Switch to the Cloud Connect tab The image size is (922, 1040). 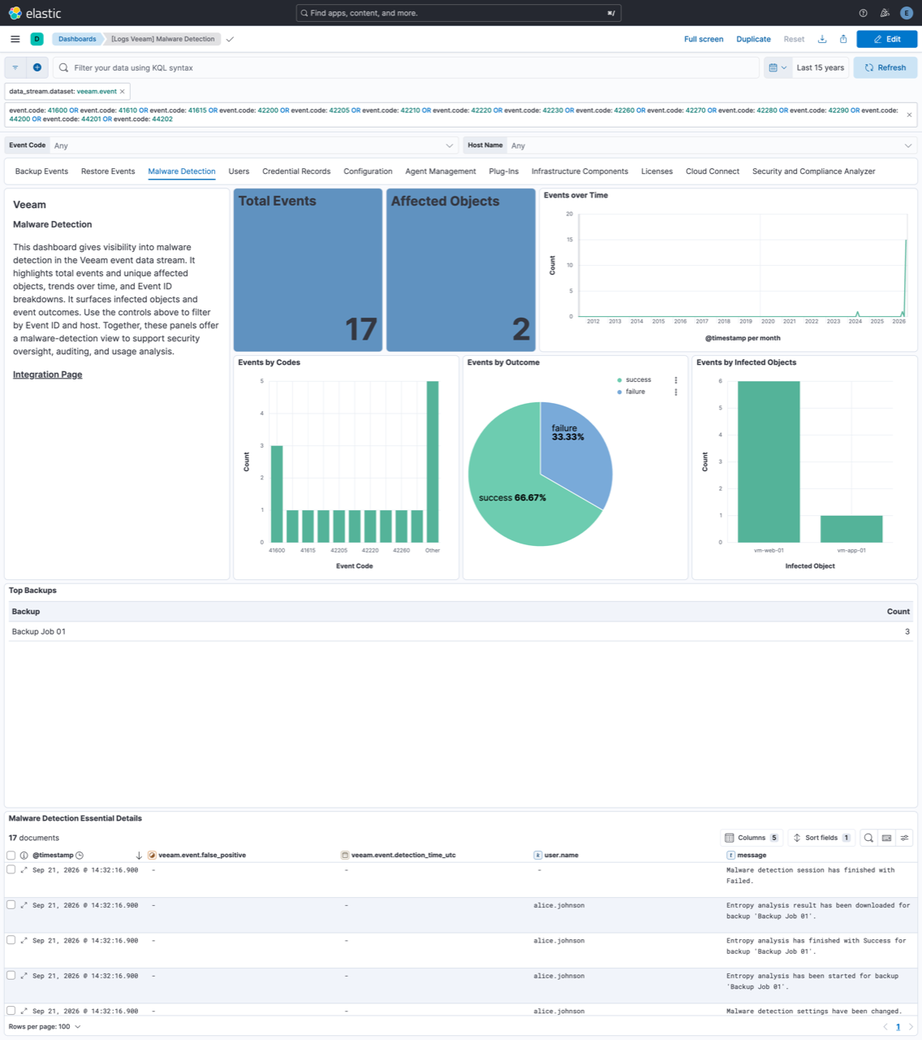pos(712,171)
